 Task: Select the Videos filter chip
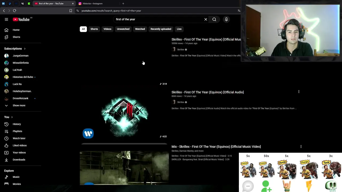[x=107, y=29]
